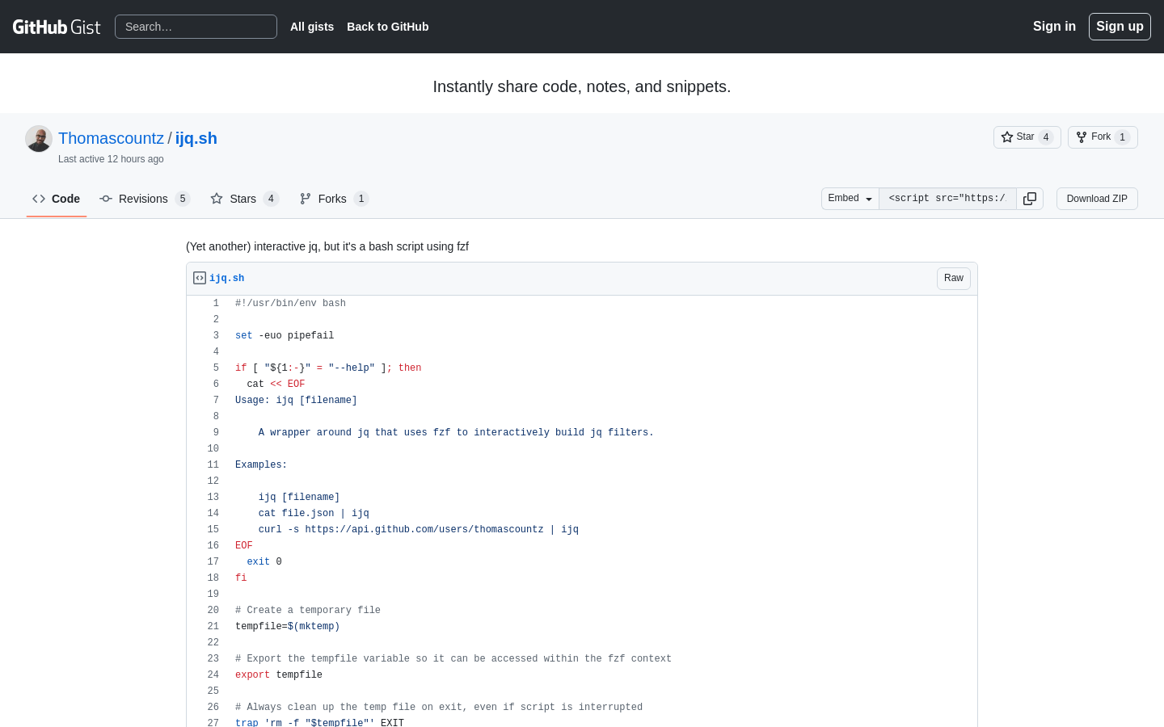Switch to the Revisions tab
The height and width of the screenshot is (727, 1164).
[x=145, y=199]
